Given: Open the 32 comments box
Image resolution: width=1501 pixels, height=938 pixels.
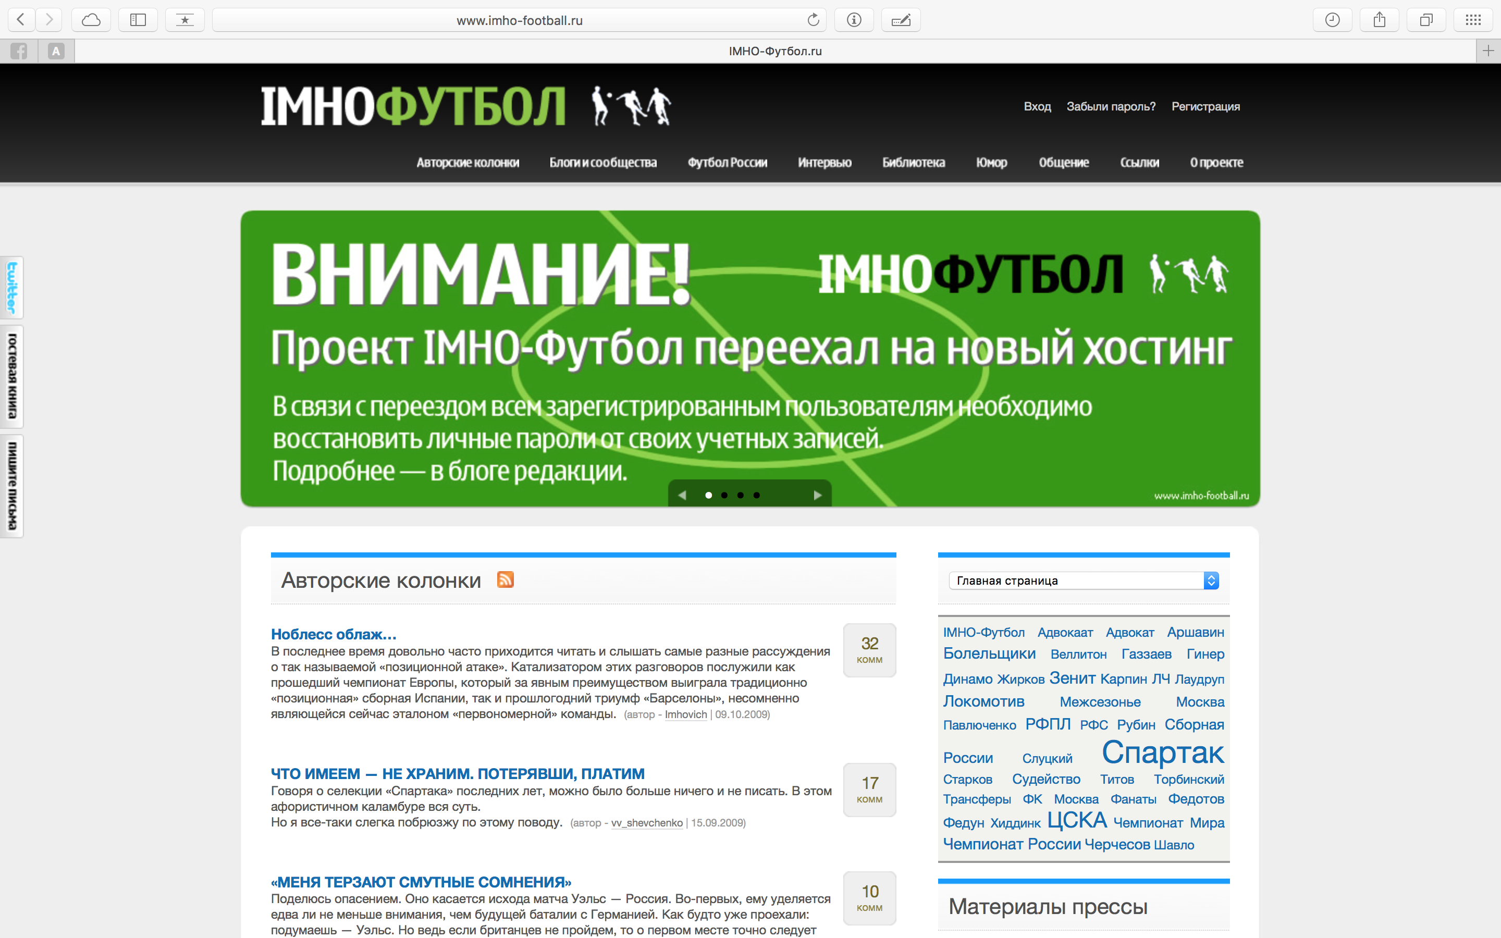Looking at the screenshot, I should coord(869,650).
